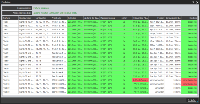Click the red '0.0% (Erforder...' cell

coord(141,80)
